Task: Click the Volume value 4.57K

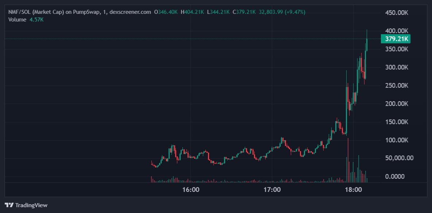Action: point(36,20)
